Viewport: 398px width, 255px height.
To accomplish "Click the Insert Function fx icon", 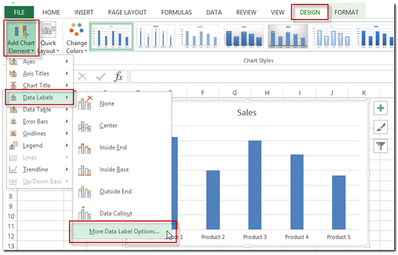I will 118,77.
